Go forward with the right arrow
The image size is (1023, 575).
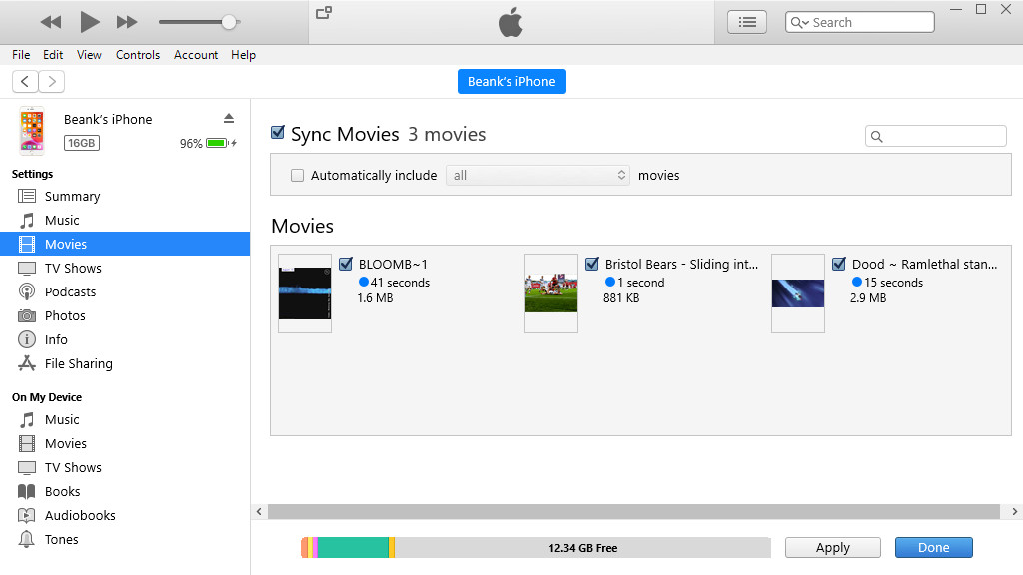pos(52,82)
